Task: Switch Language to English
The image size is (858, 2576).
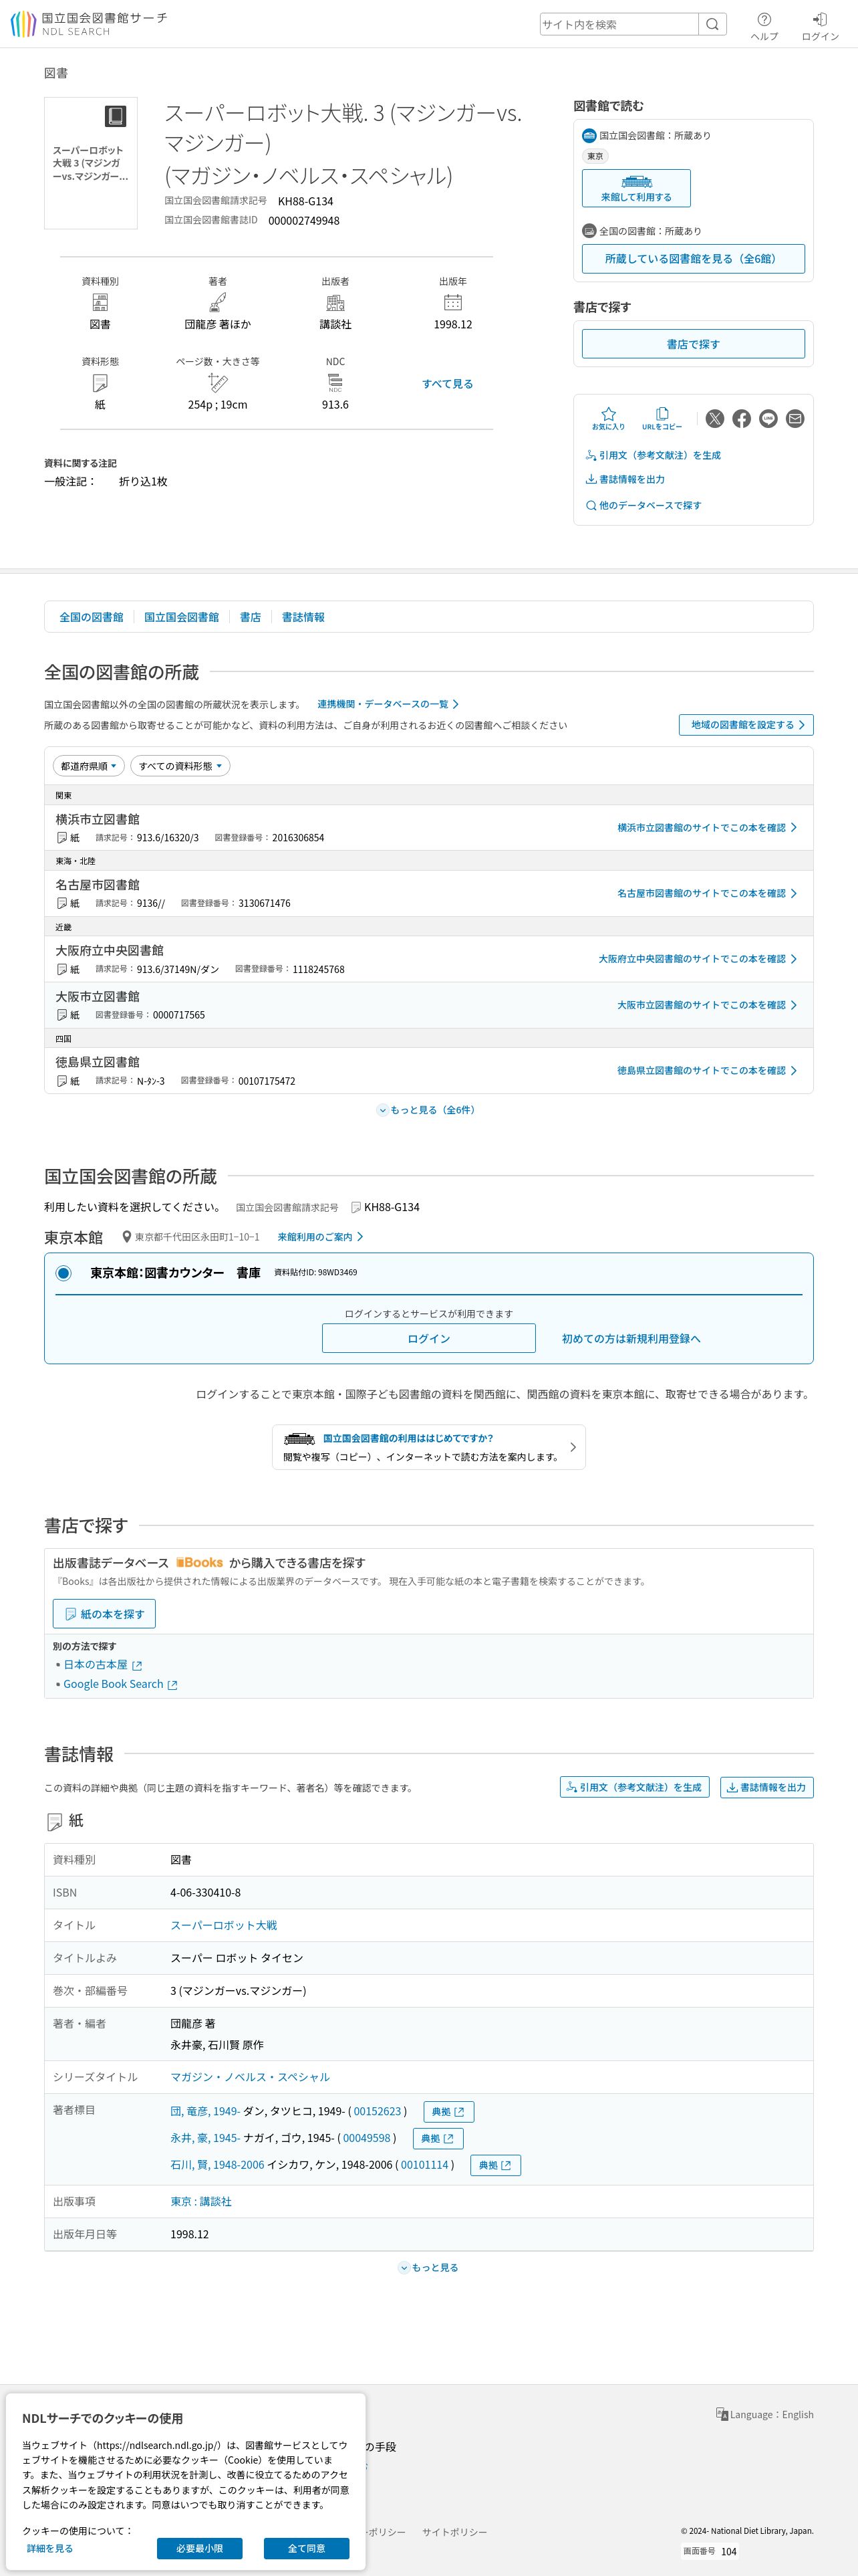Action: pyautogui.click(x=764, y=2414)
